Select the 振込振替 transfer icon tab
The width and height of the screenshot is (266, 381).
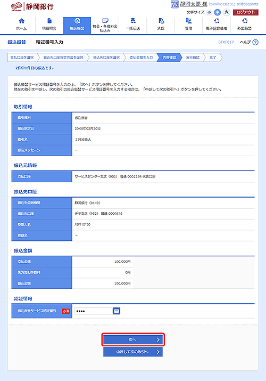click(x=77, y=21)
